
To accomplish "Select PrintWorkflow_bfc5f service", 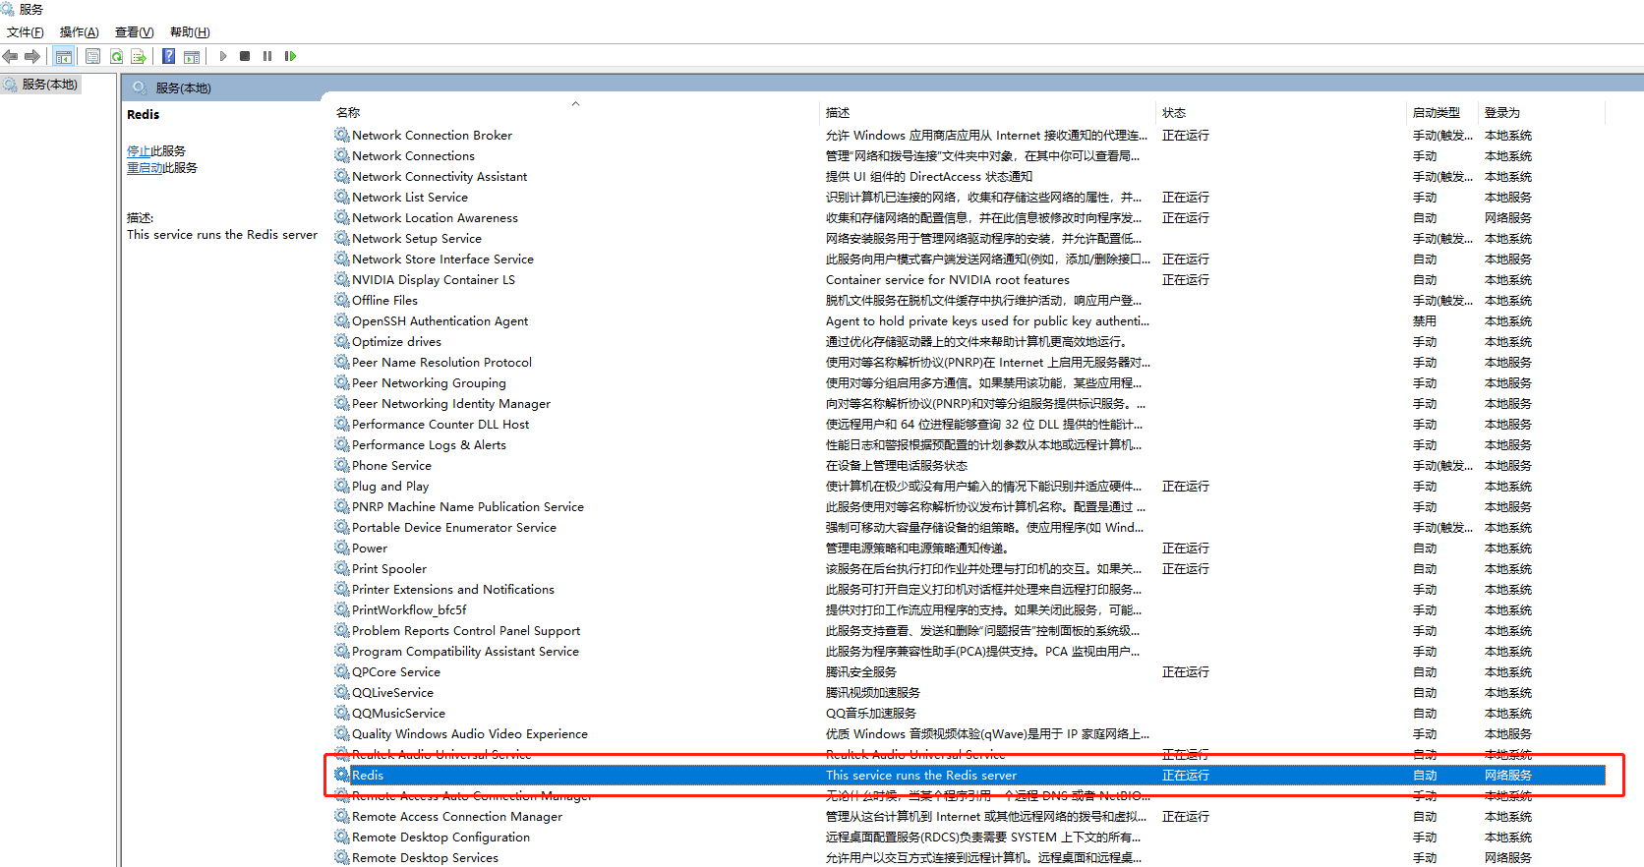I will point(409,610).
